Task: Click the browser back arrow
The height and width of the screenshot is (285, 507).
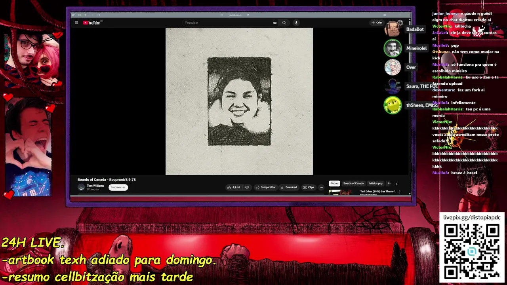Action: [86, 15]
